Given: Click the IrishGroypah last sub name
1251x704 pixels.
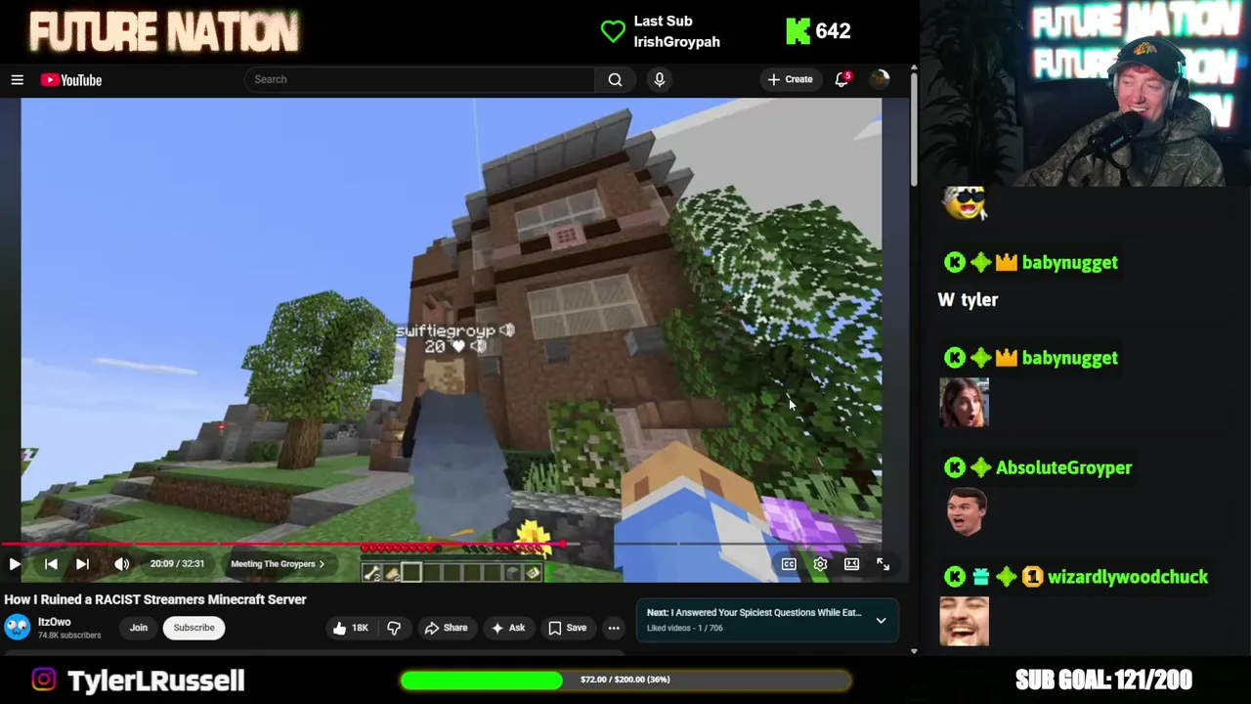Looking at the screenshot, I should (676, 42).
